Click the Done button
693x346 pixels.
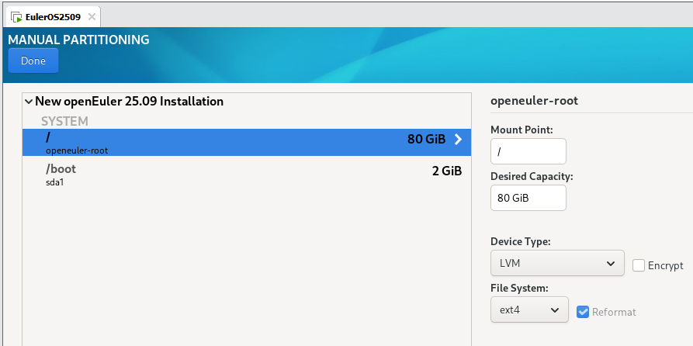click(33, 61)
